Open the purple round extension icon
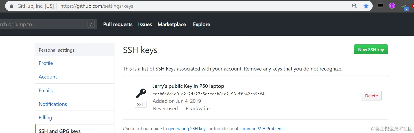Image resolution: width=414 pixels, height=133 pixels. 392,6
